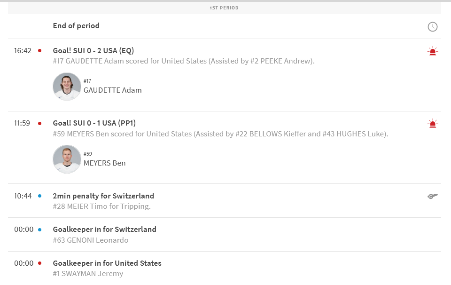The height and width of the screenshot is (285, 451).
Task: Click the red dot on United States goalkeeper event
Action: point(39,263)
